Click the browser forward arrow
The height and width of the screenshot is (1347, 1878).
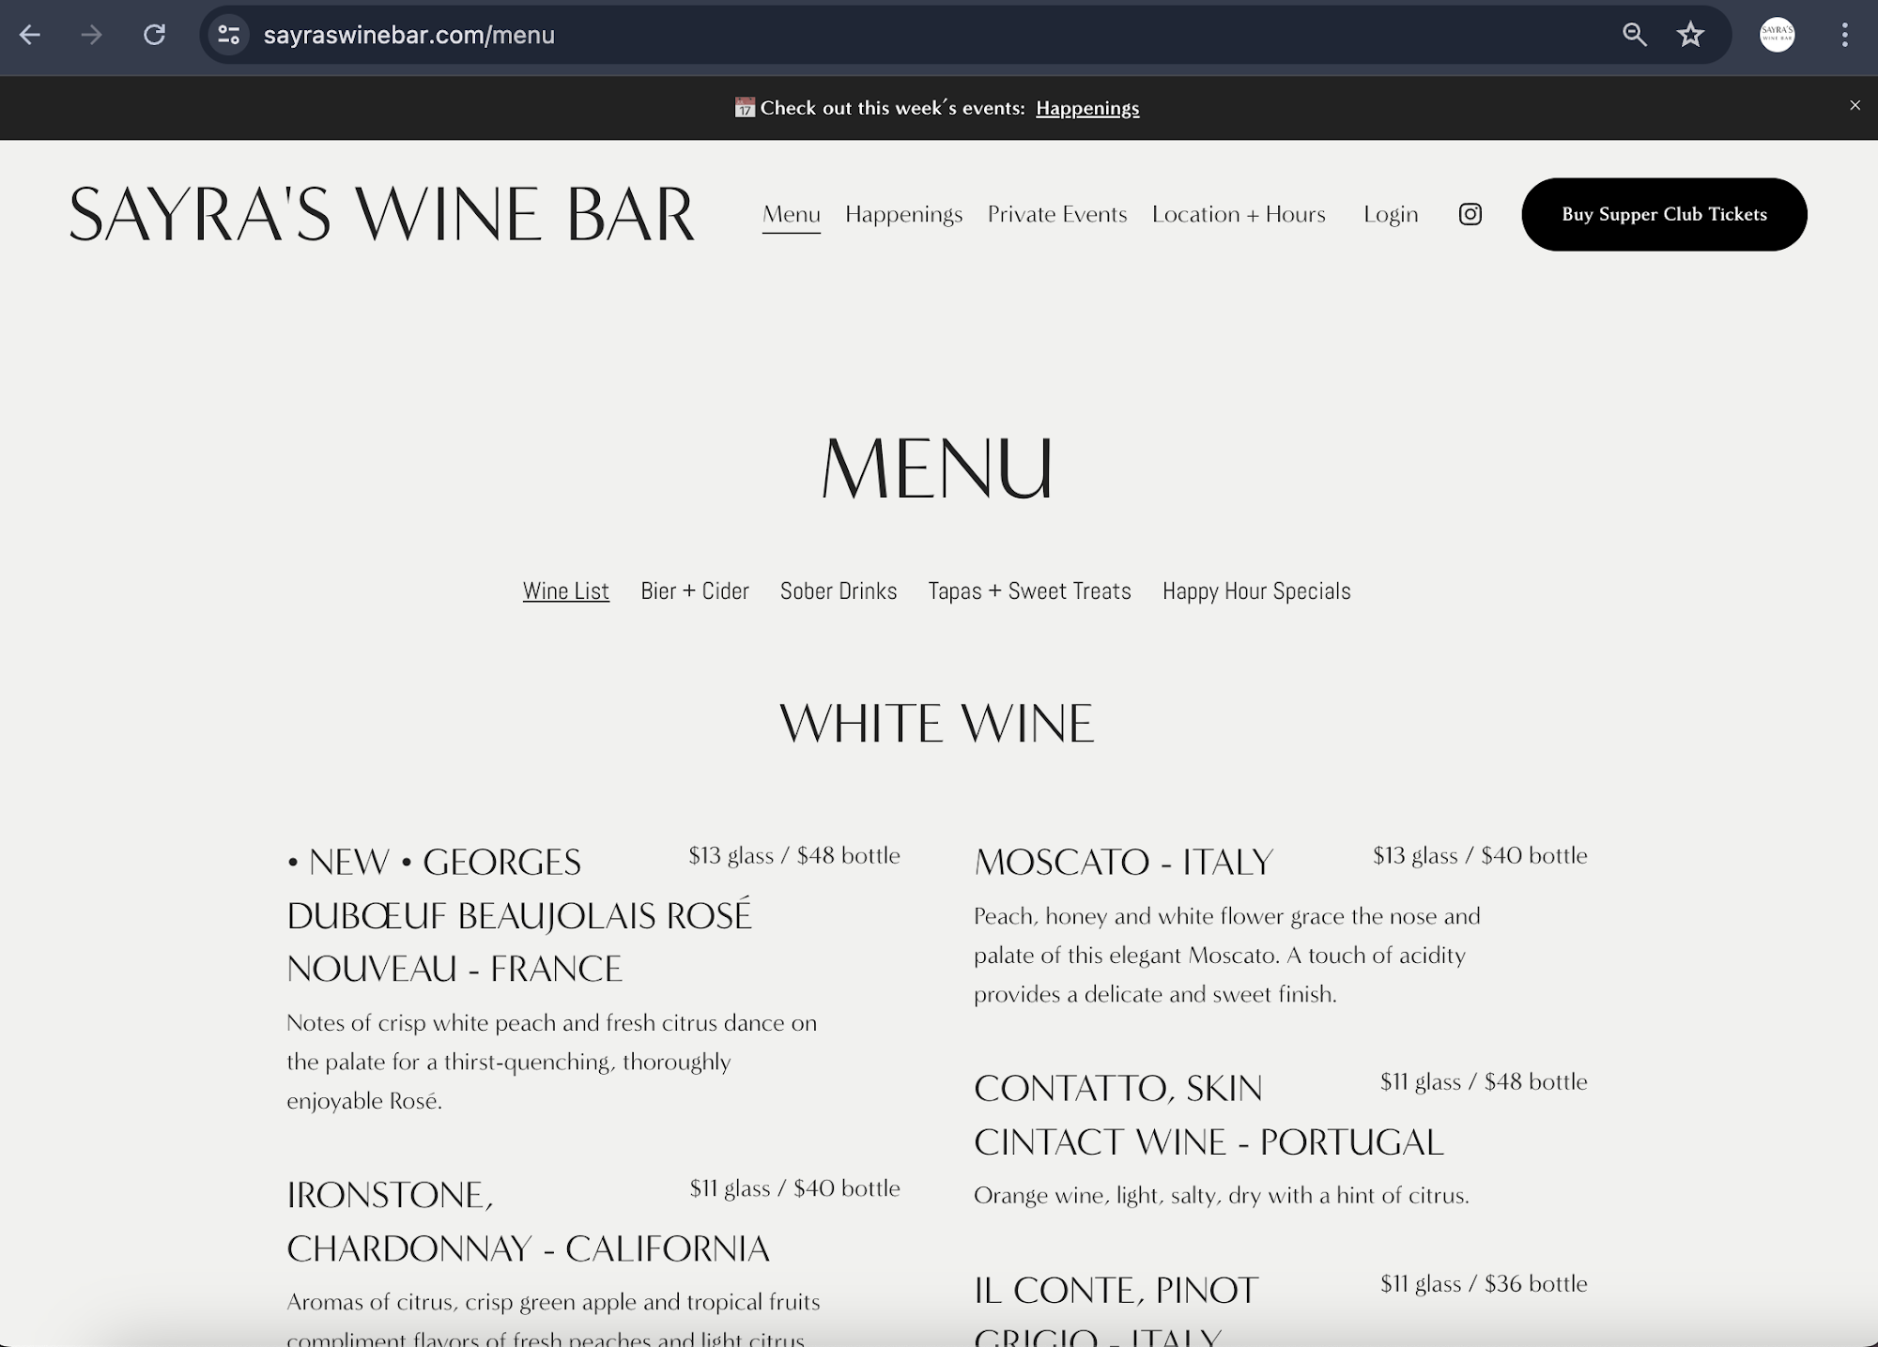point(91,36)
